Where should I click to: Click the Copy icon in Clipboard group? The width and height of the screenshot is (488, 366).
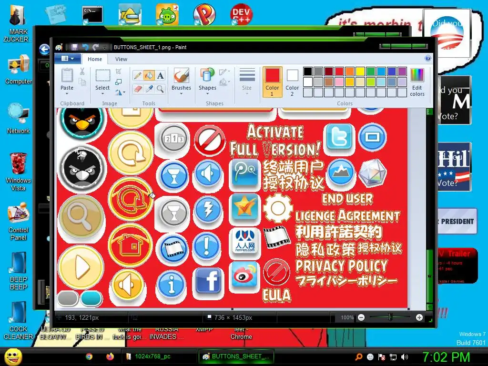(x=82, y=82)
